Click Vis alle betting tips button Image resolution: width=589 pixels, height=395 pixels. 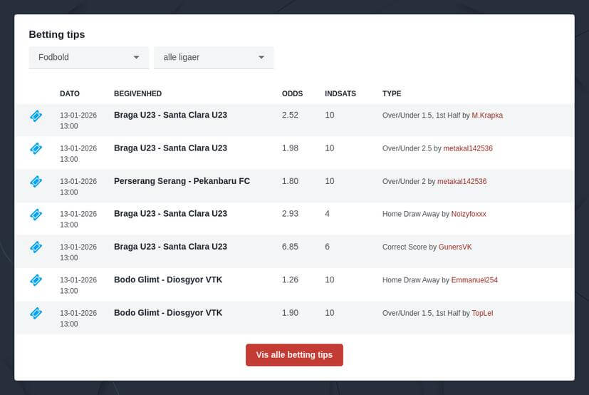(x=294, y=355)
